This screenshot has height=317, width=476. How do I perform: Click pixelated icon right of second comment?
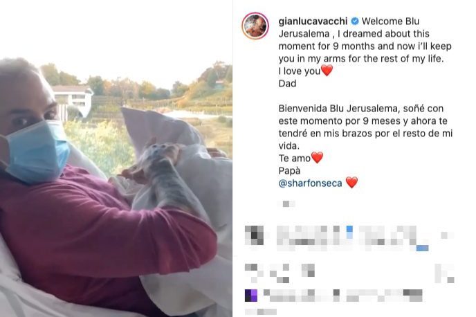pos(444,273)
